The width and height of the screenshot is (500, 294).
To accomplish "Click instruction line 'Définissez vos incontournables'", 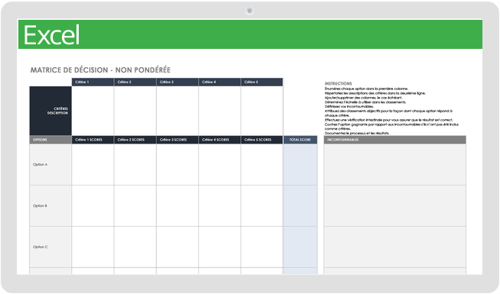I will click(349, 107).
